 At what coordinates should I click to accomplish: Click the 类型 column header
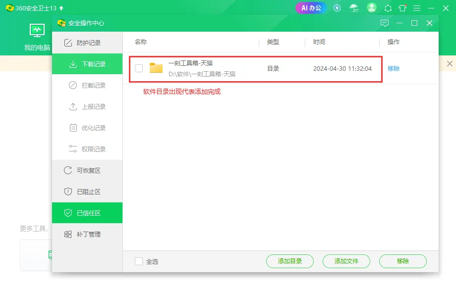tap(273, 42)
